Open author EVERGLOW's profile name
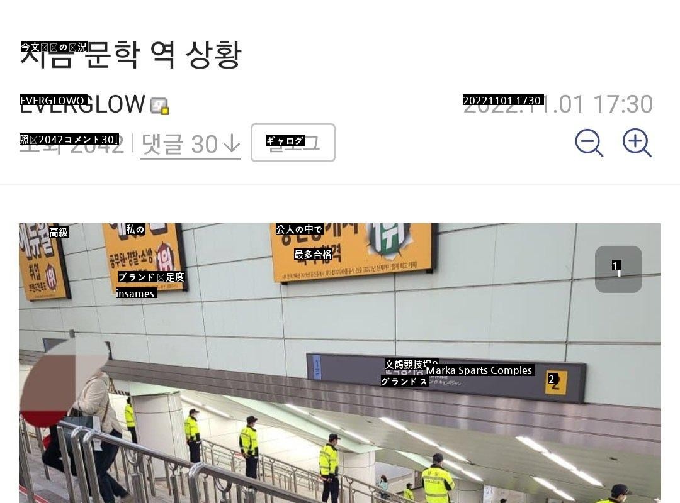 pos(82,104)
